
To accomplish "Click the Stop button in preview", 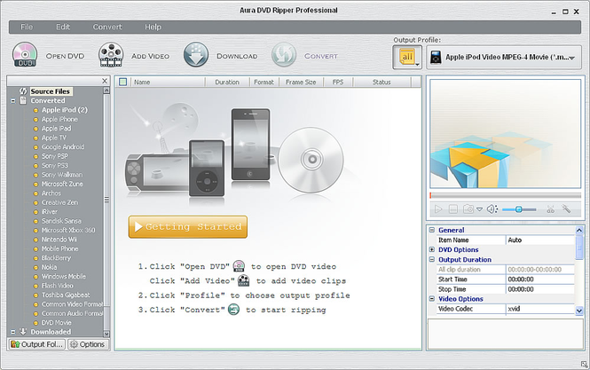I will pyautogui.click(x=453, y=209).
